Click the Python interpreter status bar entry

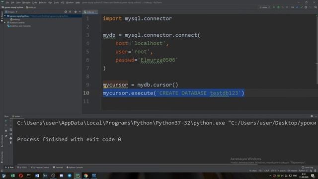304,171
